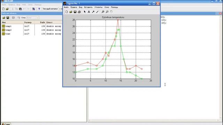Undock the command window panel button
This screenshot has width=223, height=125.
217,14
